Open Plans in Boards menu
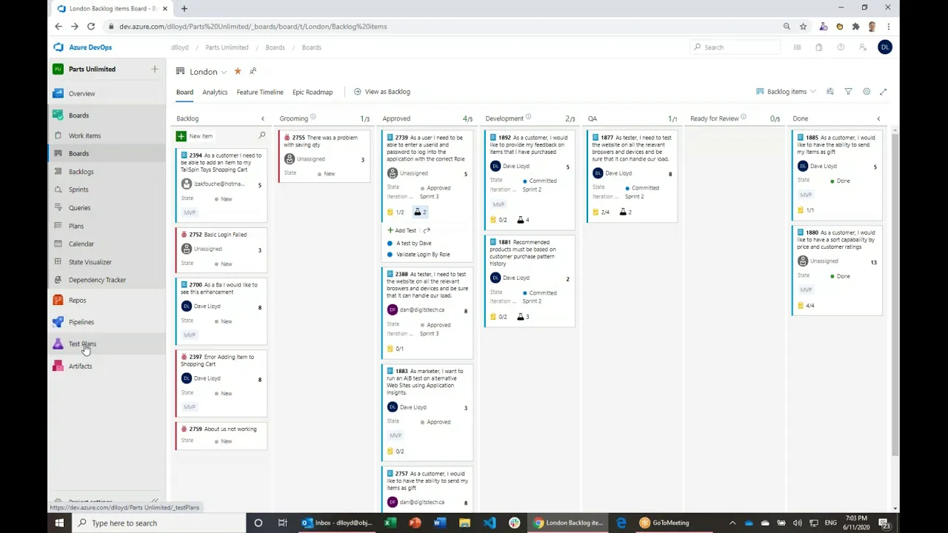The height and width of the screenshot is (533, 948). pos(76,227)
